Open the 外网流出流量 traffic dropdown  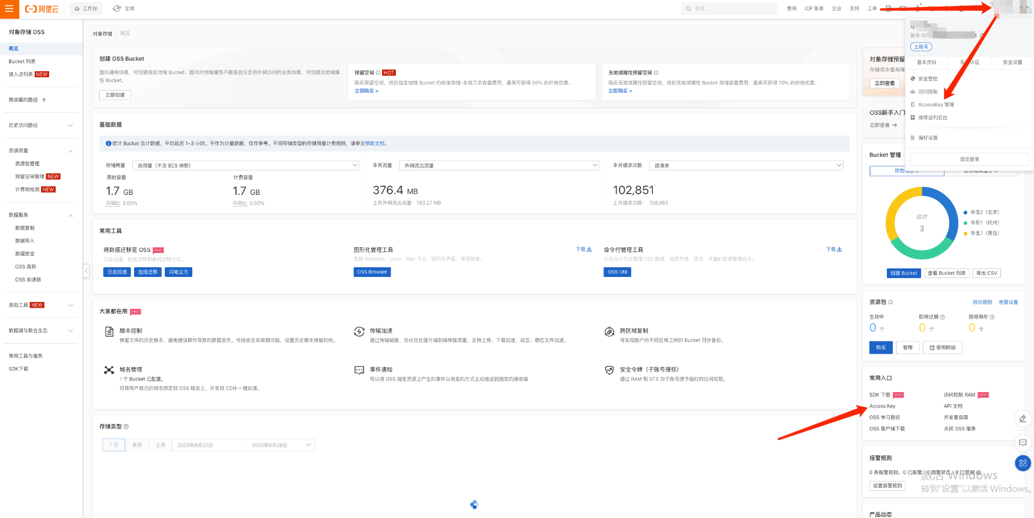(x=500, y=165)
